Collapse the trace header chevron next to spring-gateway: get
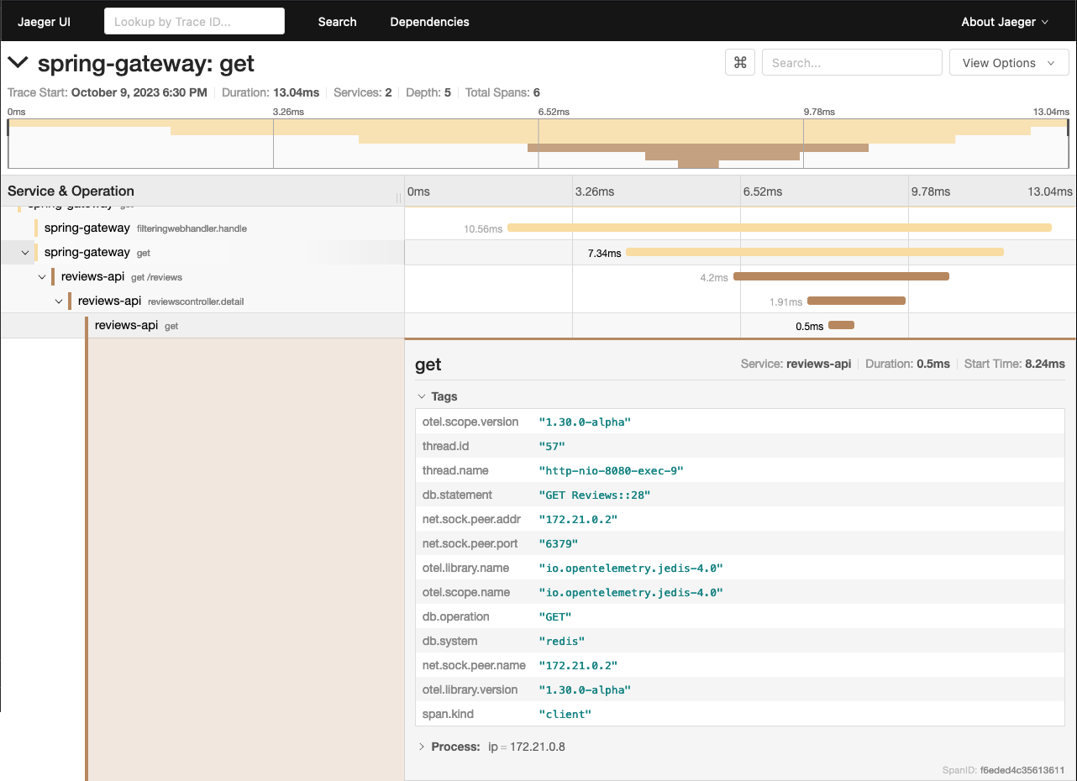Screen dimensions: 1077x781 tap(18, 63)
